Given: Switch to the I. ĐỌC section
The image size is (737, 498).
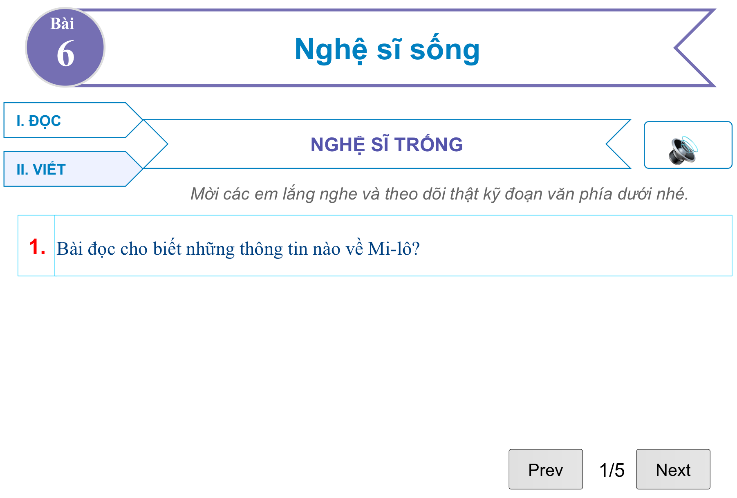Looking at the screenshot, I should click(61, 121).
